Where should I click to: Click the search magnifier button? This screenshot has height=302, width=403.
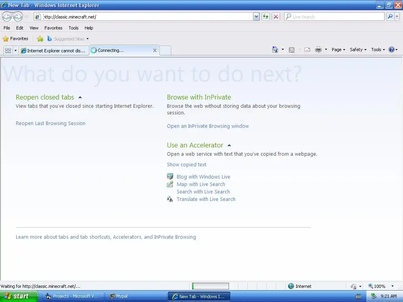pos(390,17)
